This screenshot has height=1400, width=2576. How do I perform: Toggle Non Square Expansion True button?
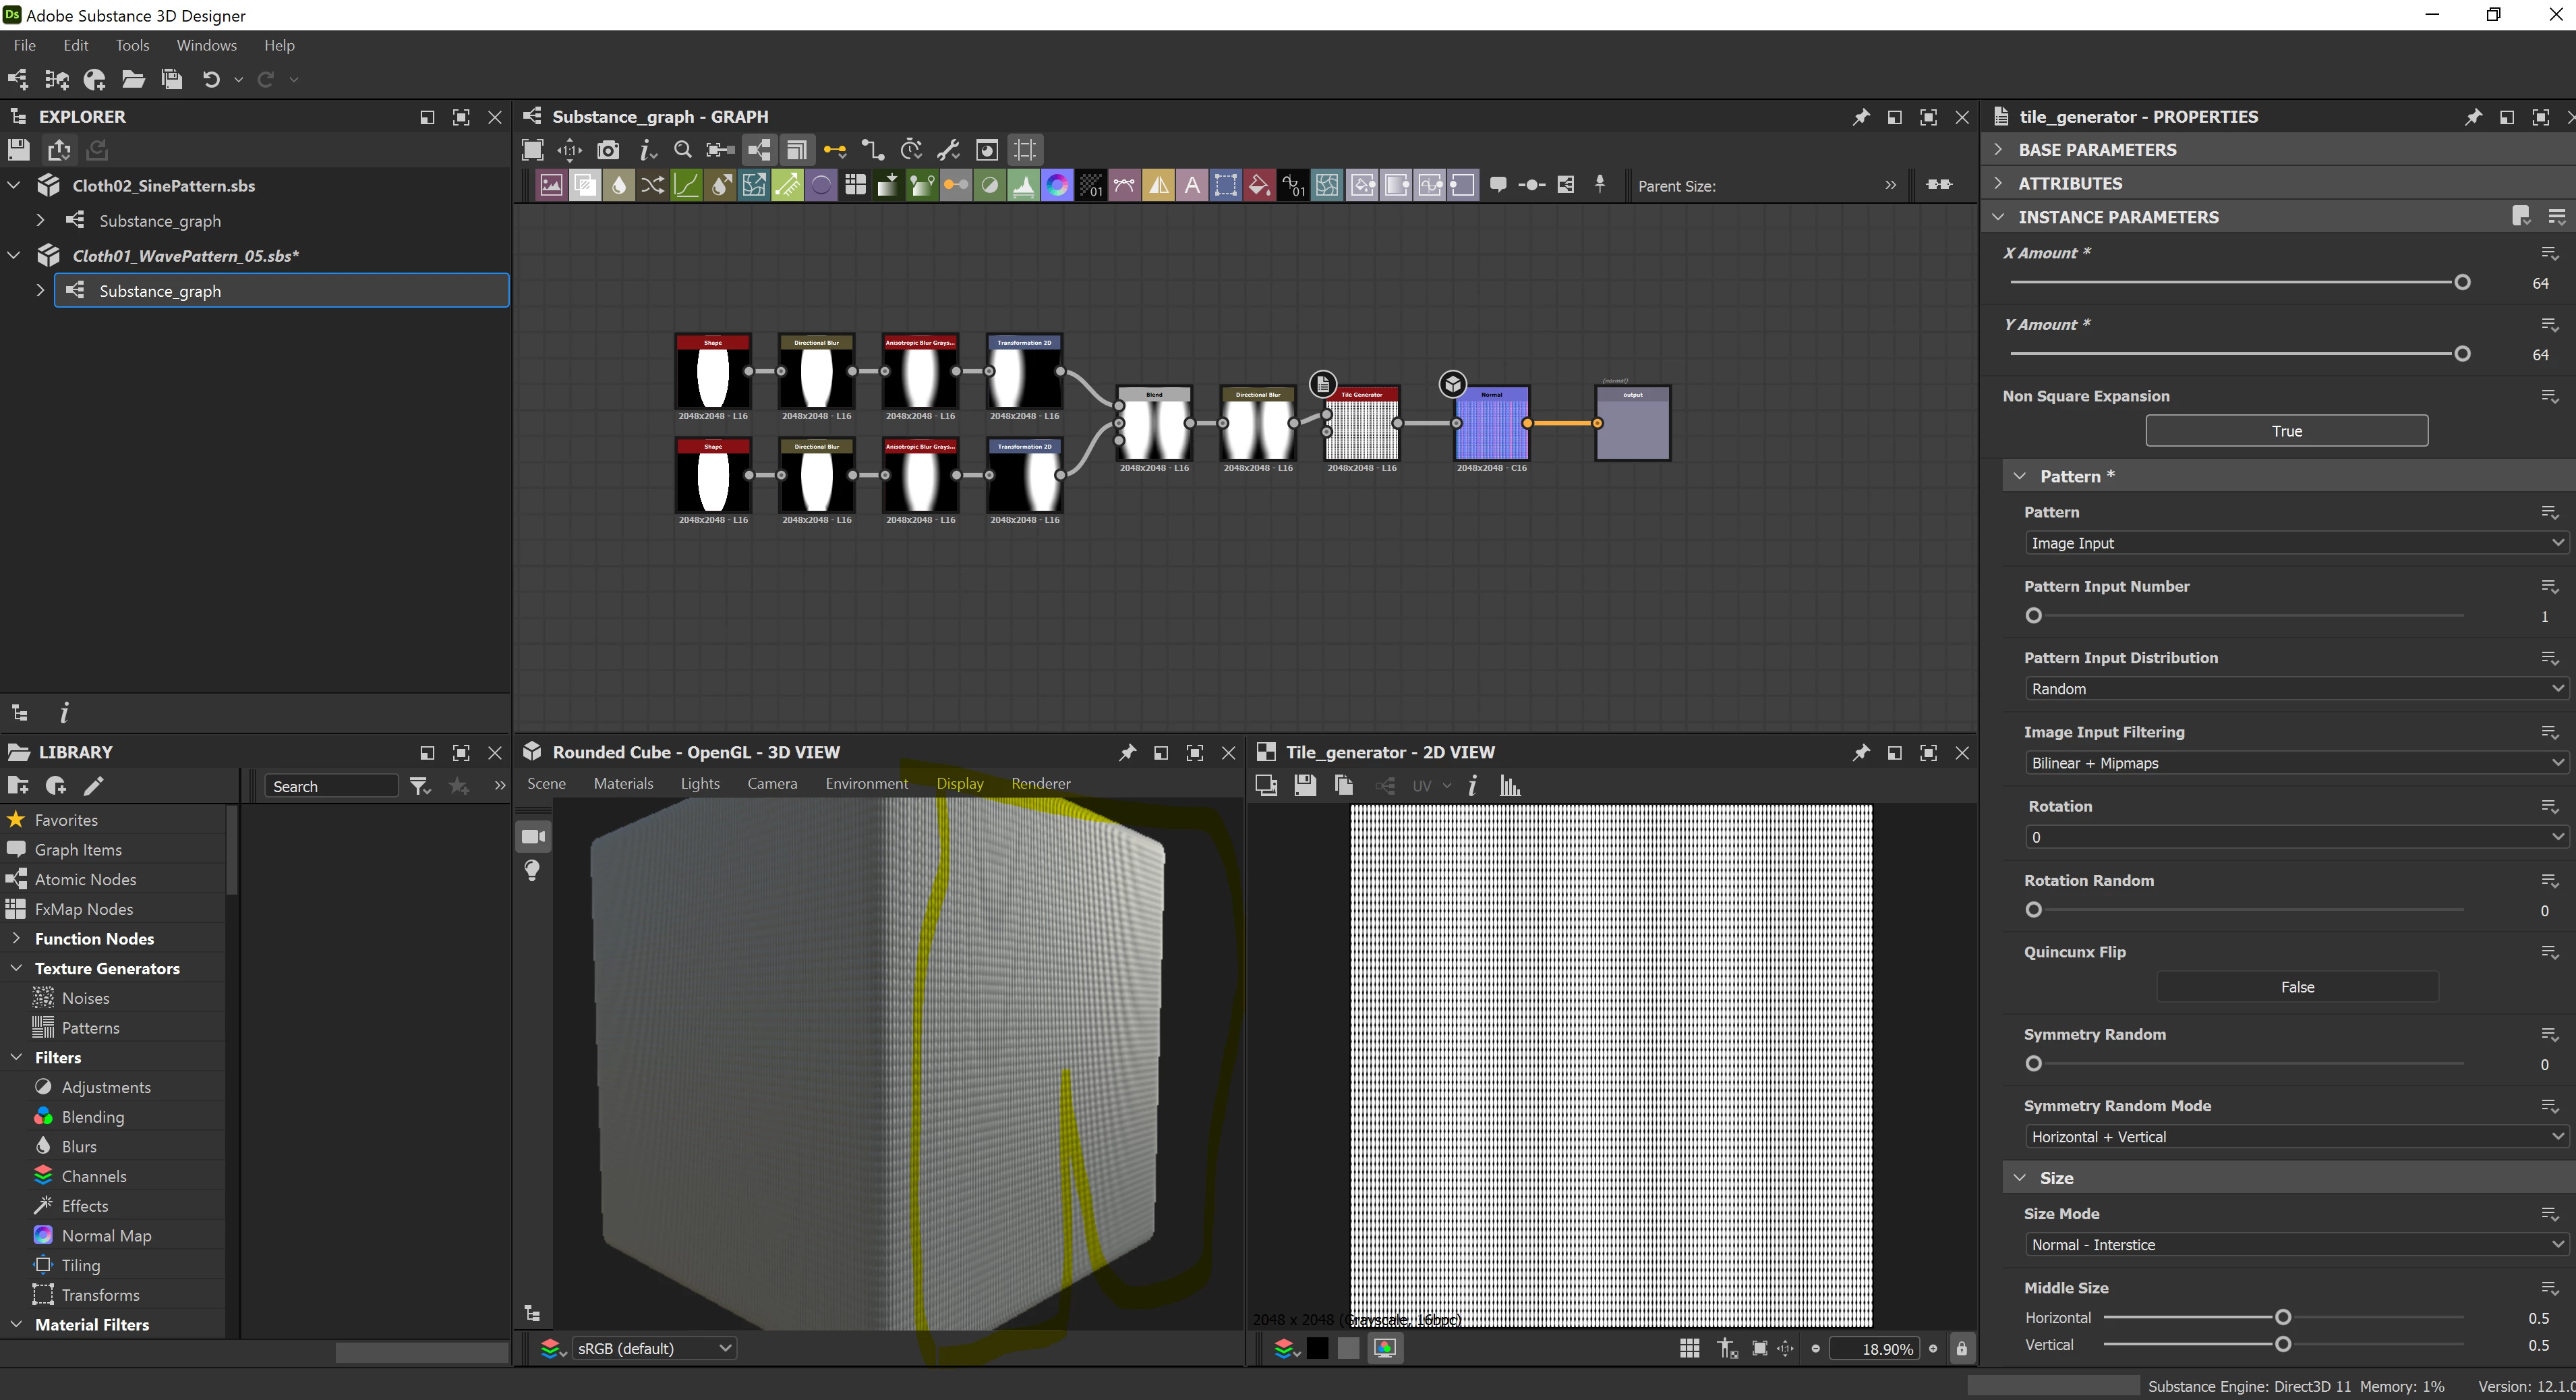[x=2285, y=431]
